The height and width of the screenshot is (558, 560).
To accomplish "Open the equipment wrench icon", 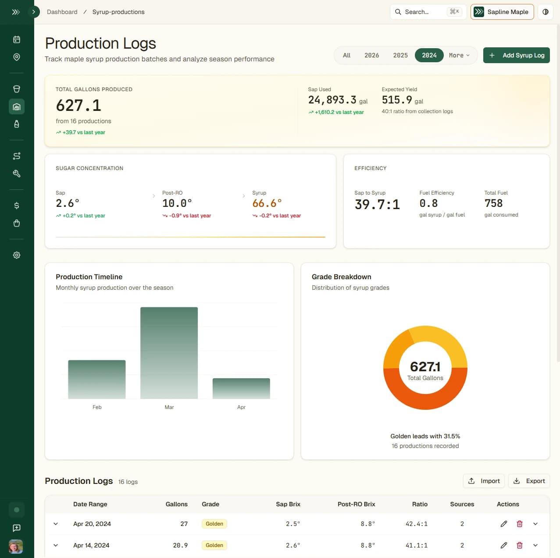I will (x=17, y=173).
